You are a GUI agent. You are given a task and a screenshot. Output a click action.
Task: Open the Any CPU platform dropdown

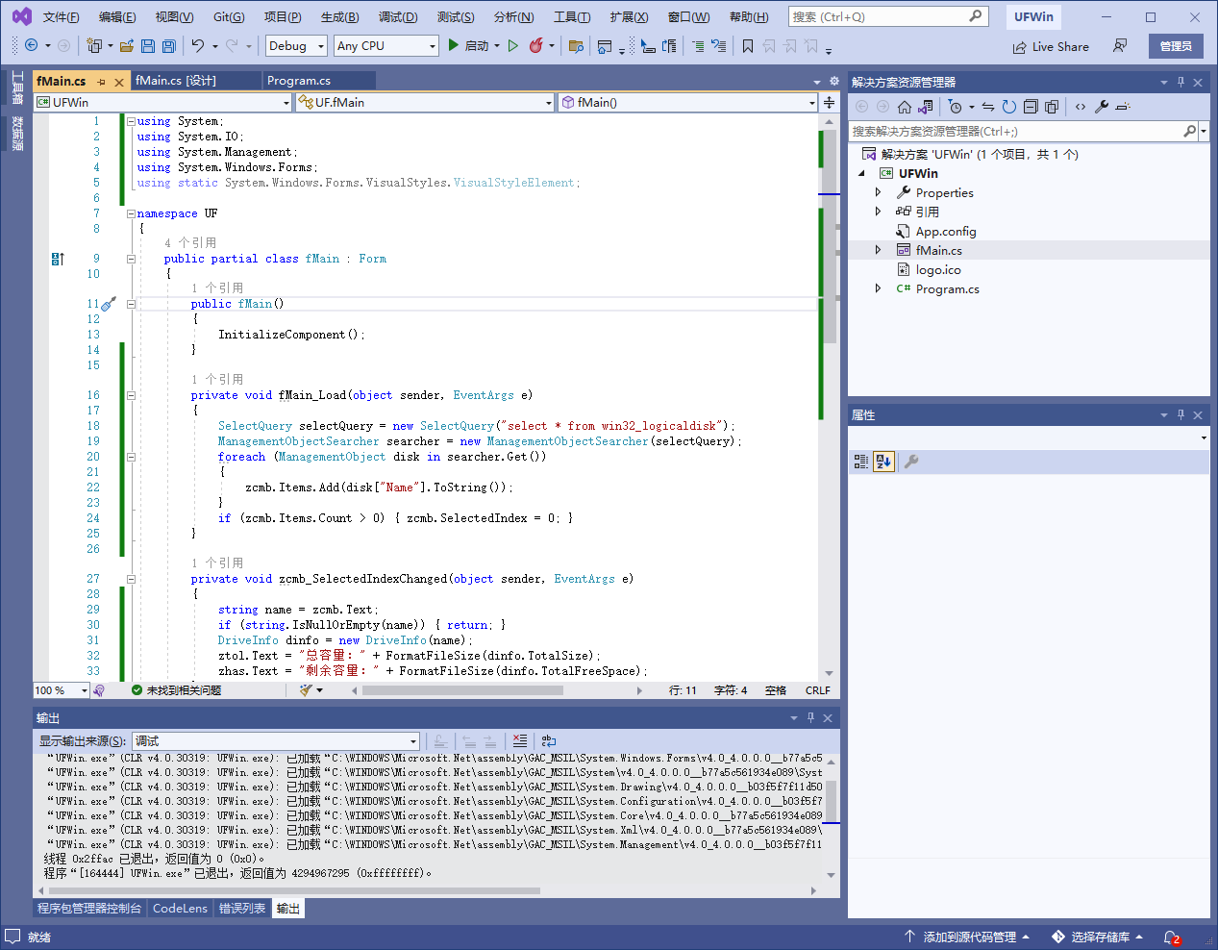tap(386, 45)
